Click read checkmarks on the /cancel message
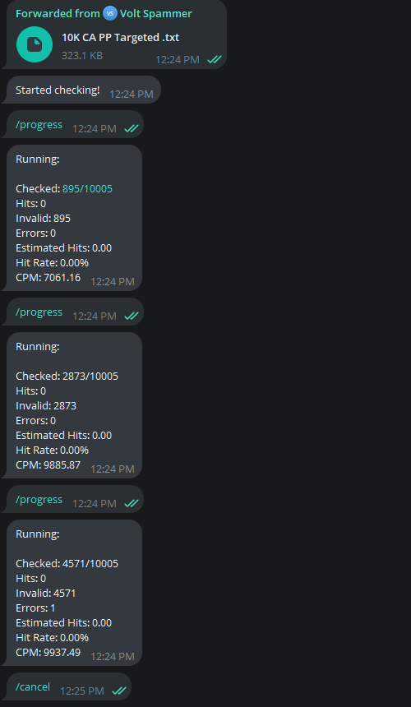This screenshot has height=707, width=411. [119, 691]
